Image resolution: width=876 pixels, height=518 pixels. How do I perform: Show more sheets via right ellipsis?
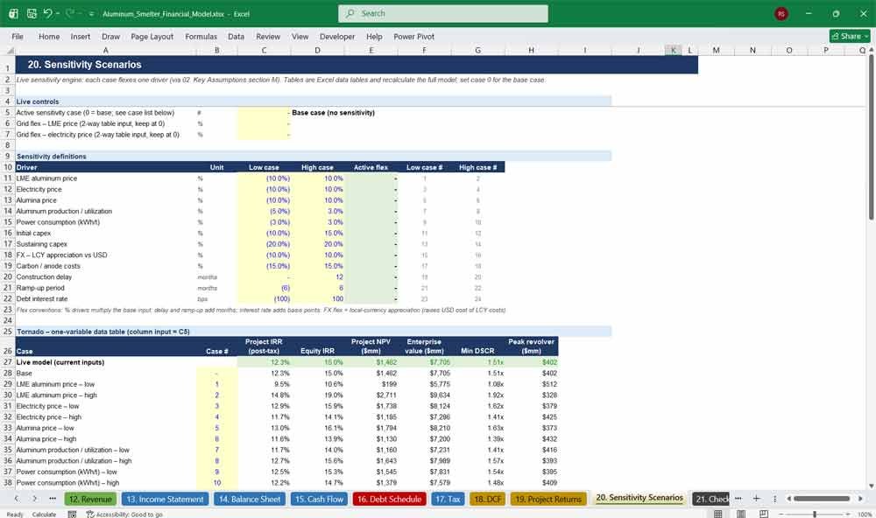tap(738, 499)
